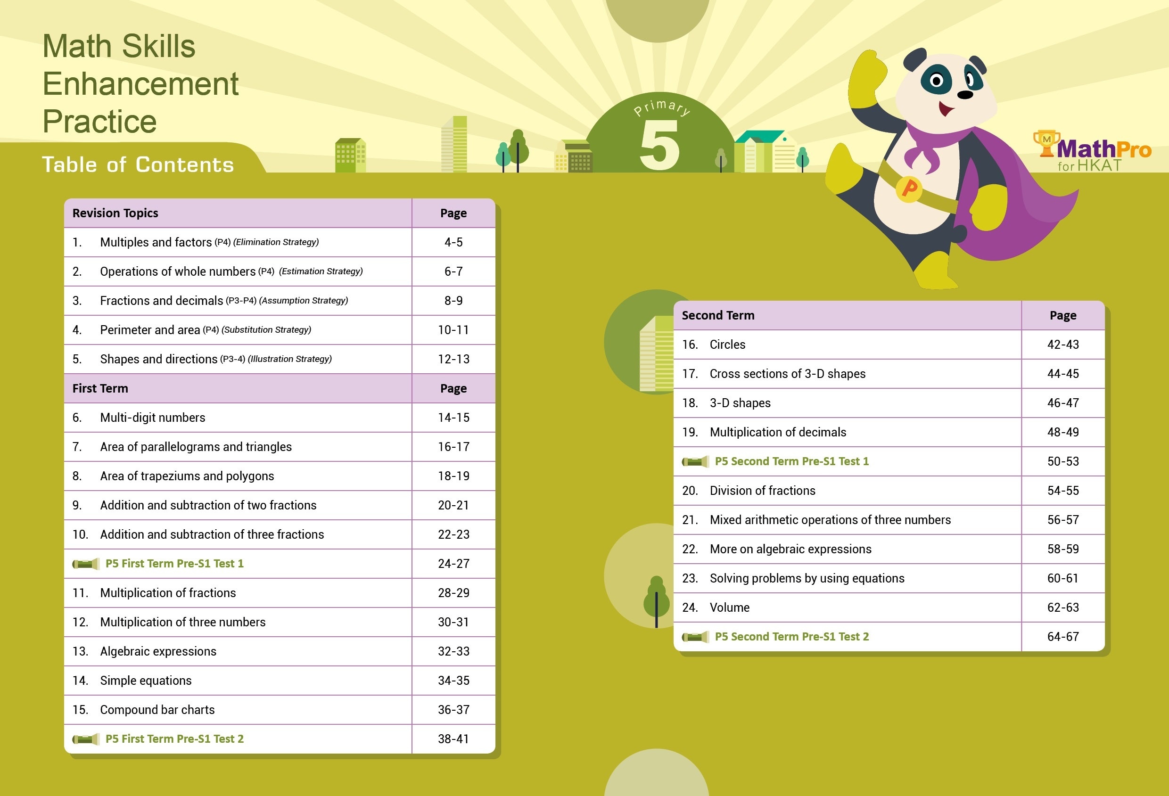
Task: Select topic 18, 3-D shapes
Action: point(740,403)
